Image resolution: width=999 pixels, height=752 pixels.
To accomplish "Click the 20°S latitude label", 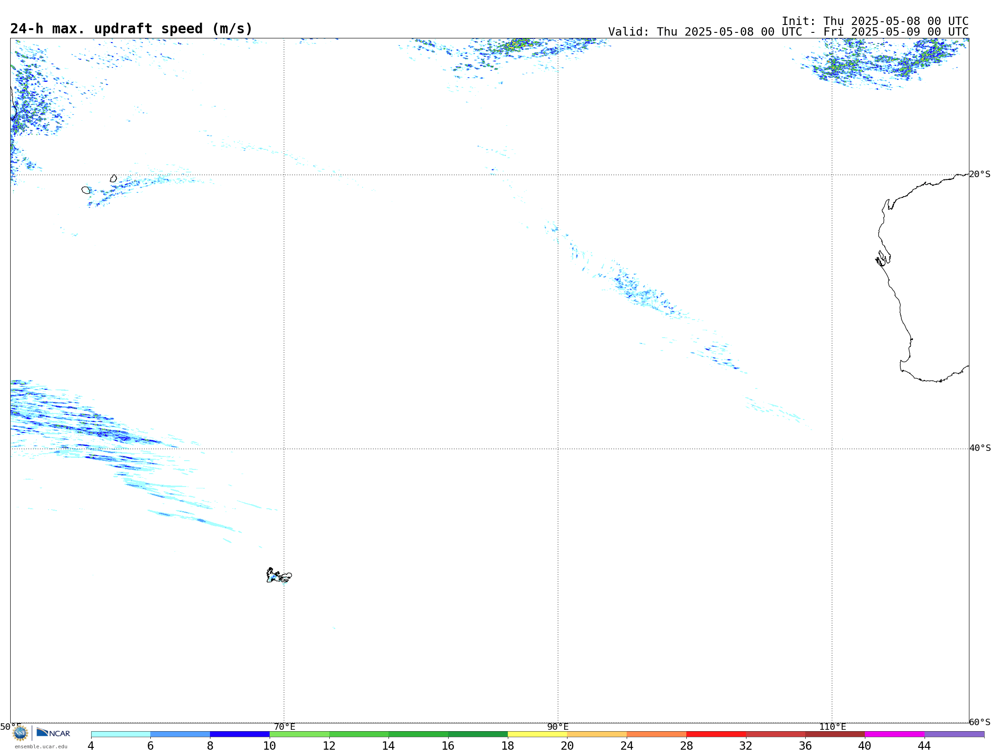I will pos(980,174).
